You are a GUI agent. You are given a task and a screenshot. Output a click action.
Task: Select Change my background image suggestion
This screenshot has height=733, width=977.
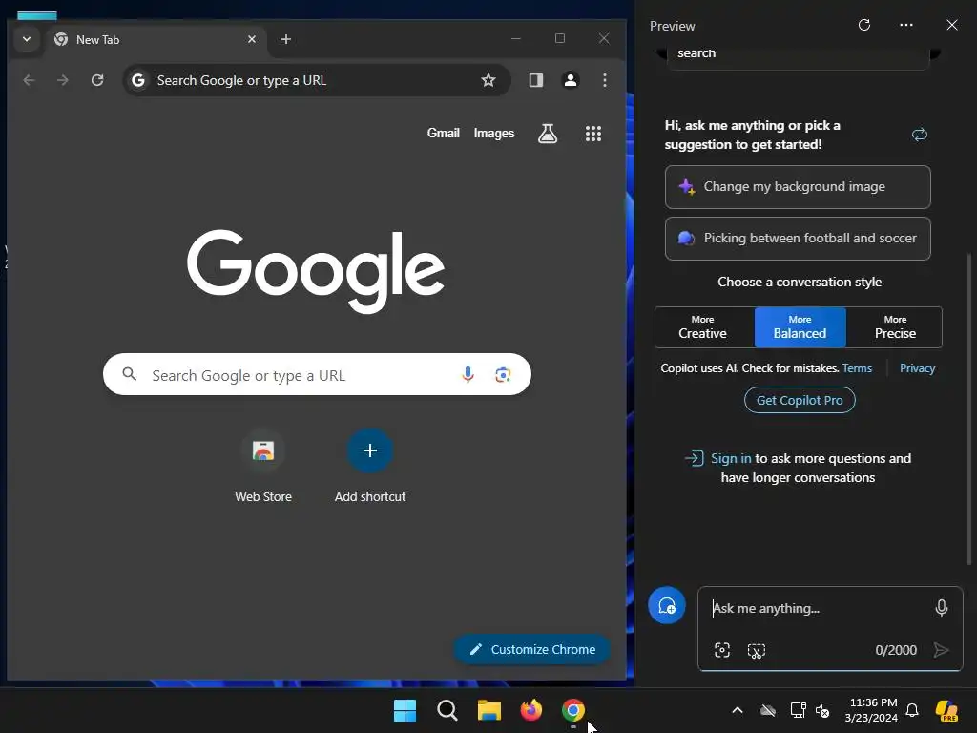point(798,187)
